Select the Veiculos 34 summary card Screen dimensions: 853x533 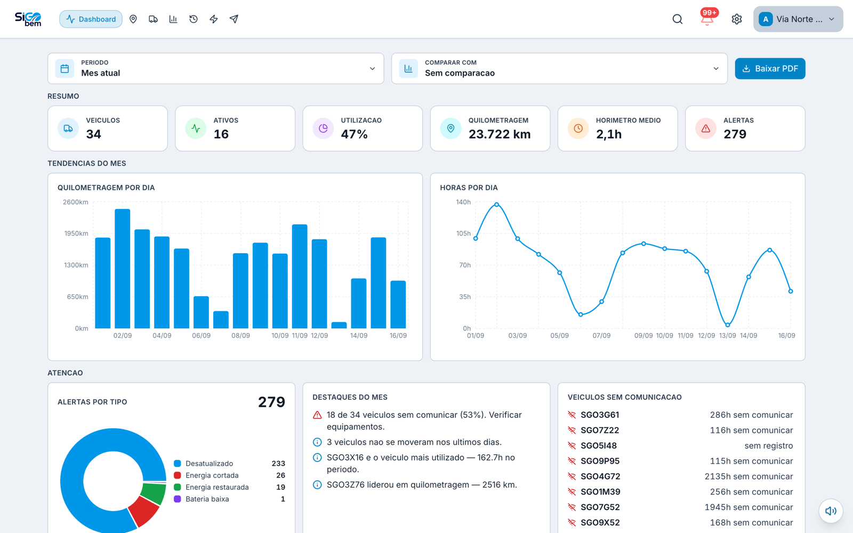click(x=108, y=128)
